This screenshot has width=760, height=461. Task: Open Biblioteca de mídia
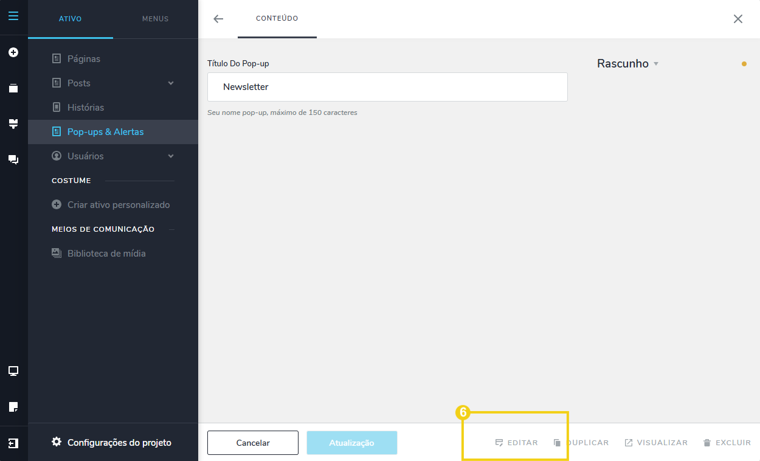pyautogui.click(x=106, y=254)
